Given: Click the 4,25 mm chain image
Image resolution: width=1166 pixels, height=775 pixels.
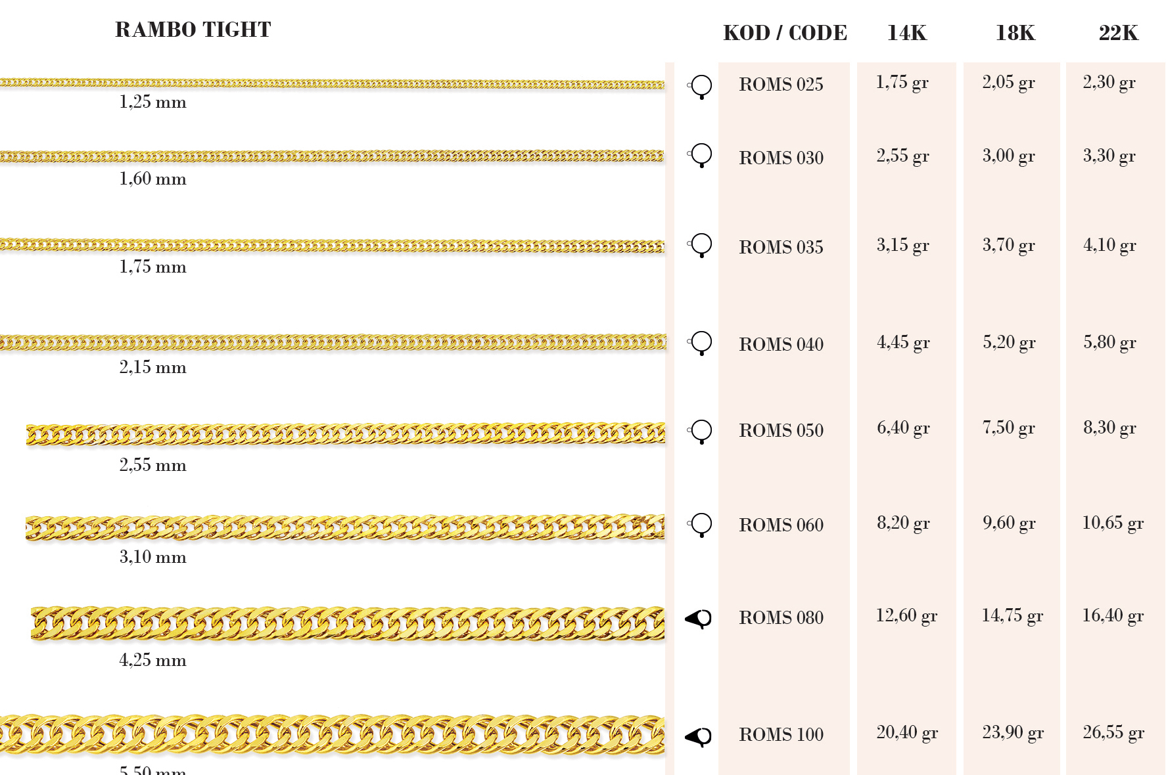Looking at the screenshot, I should [347, 623].
